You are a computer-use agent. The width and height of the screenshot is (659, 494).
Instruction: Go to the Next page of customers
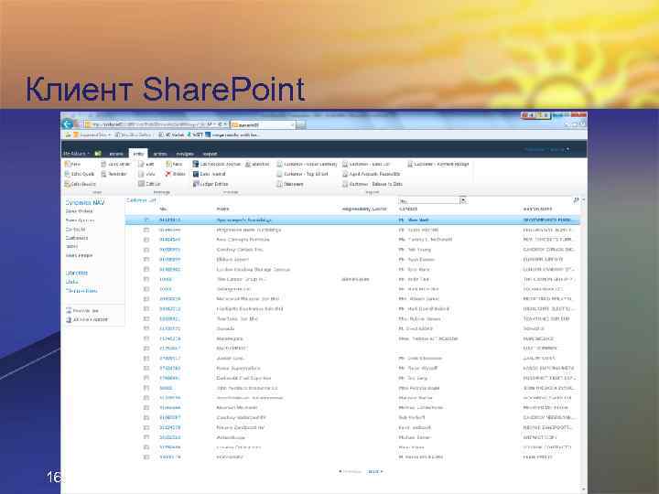point(375,472)
